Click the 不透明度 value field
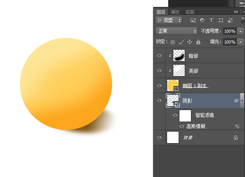This screenshot has height=177, width=245. (x=230, y=31)
